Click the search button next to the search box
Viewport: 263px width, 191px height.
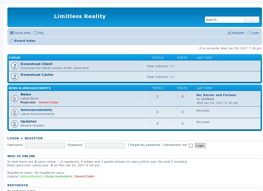[248, 20]
